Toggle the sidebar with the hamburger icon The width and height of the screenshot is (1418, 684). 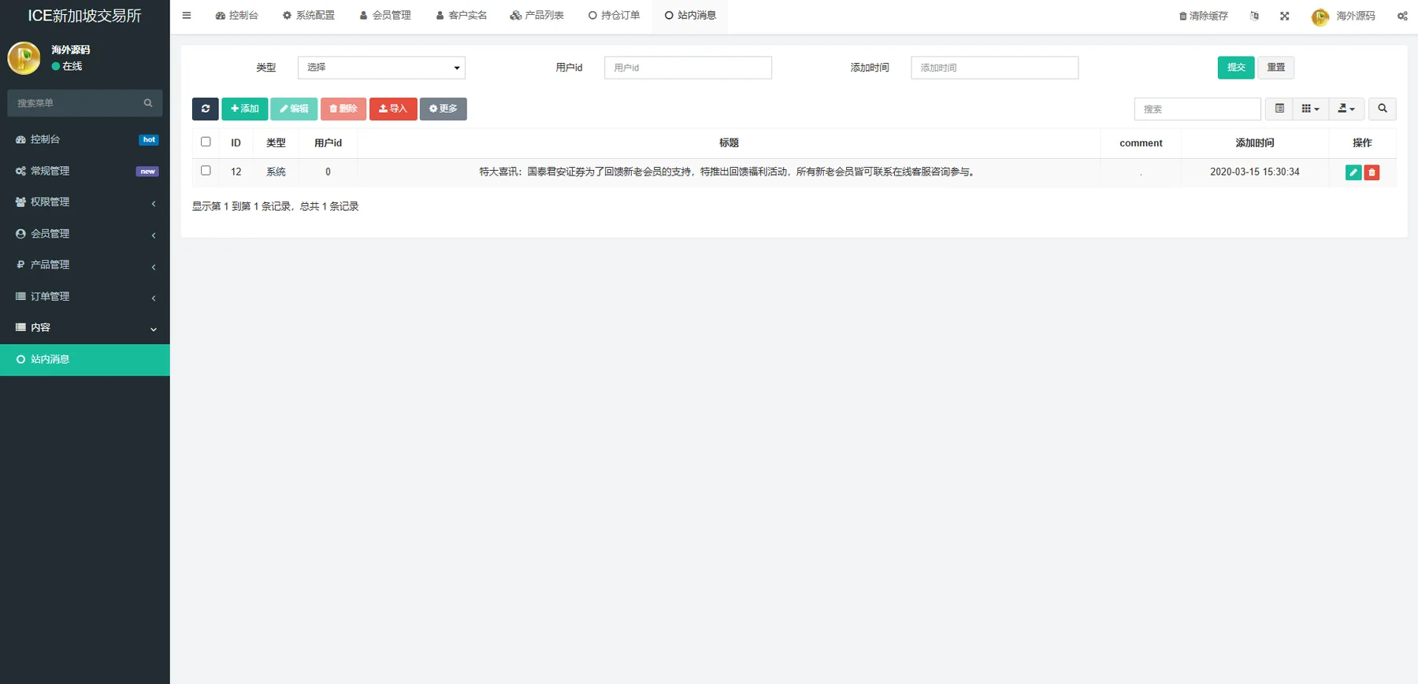(x=187, y=15)
